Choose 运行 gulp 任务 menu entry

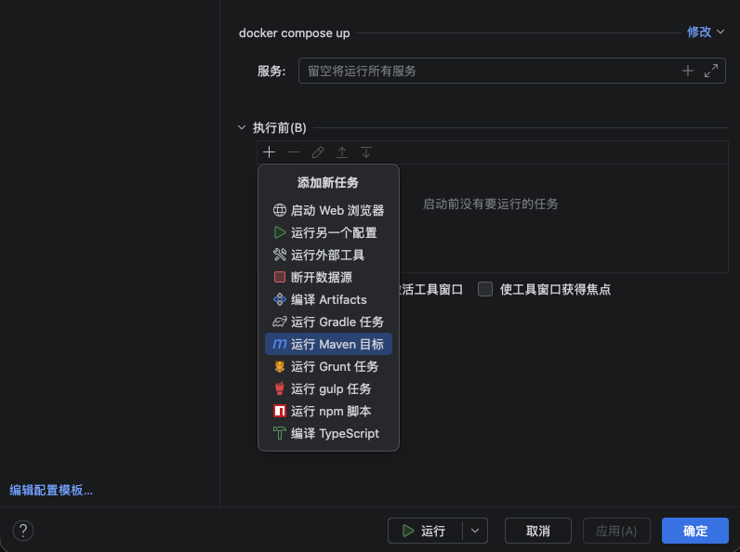tap(328, 388)
